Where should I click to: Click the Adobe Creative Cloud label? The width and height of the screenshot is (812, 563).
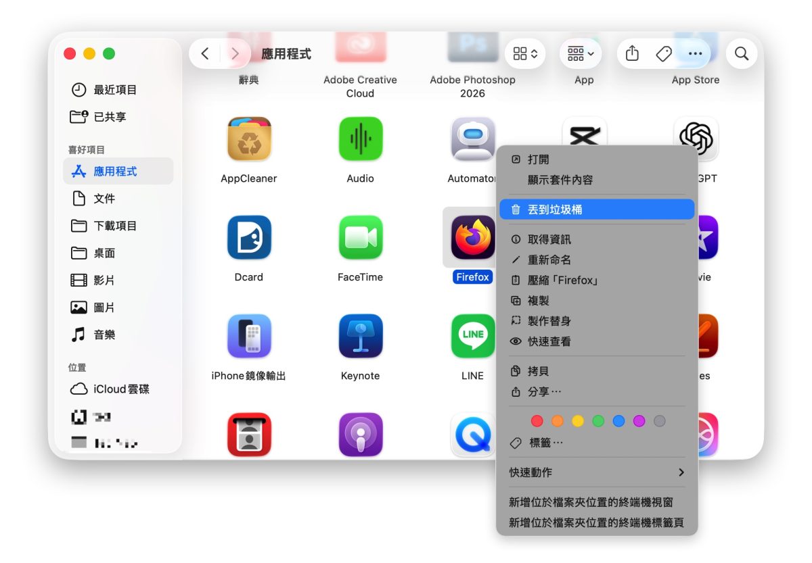[360, 87]
